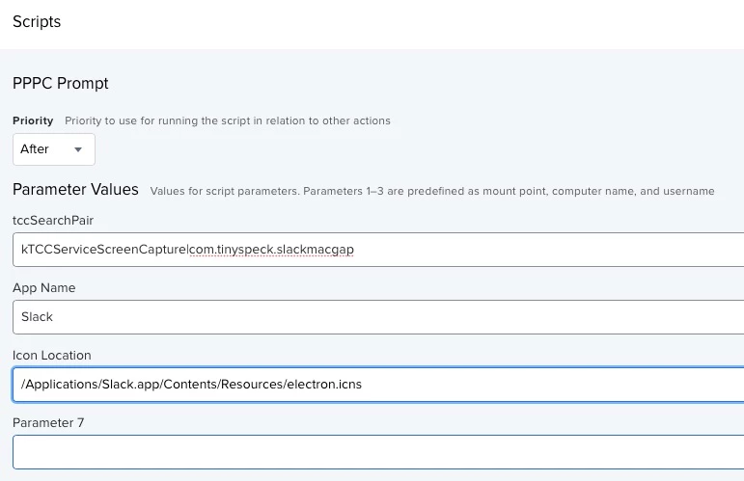
Task: Click the tccSearchPair field label
Action: coord(53,221)
